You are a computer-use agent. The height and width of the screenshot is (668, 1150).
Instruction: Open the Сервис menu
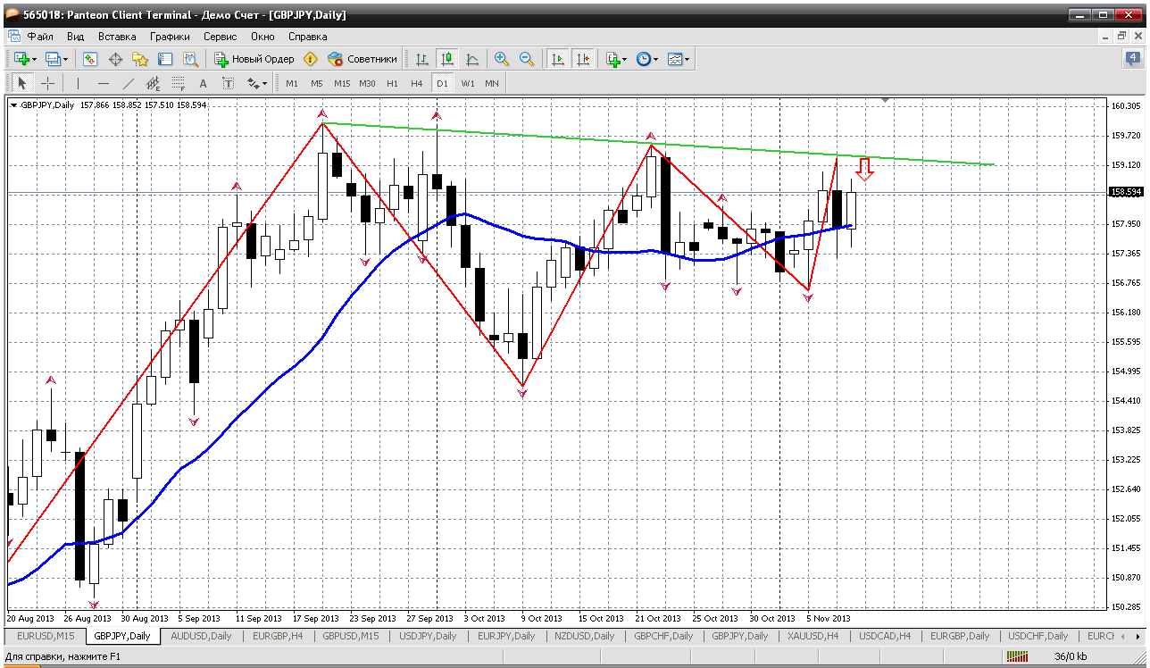[220, 37]
